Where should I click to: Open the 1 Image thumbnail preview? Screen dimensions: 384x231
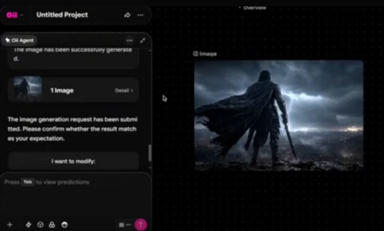tap(28, 88)
